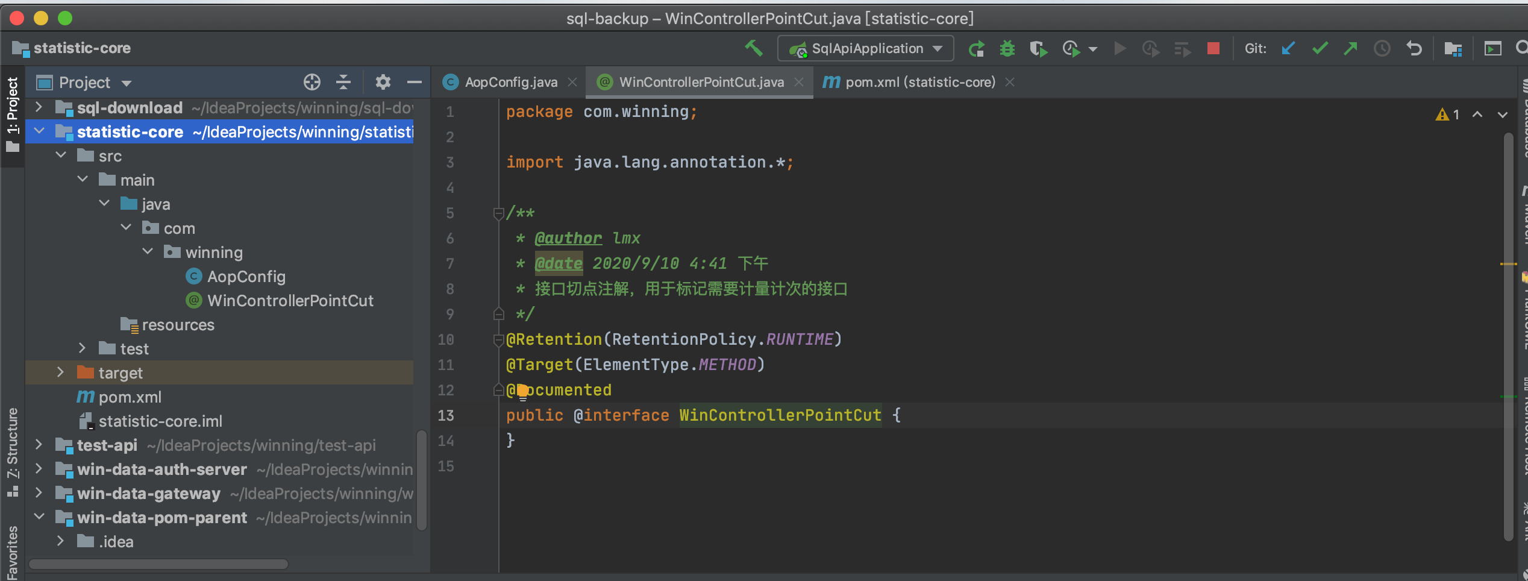
Task: Collapse the statistic-core module folder
Action: point(39,131)
